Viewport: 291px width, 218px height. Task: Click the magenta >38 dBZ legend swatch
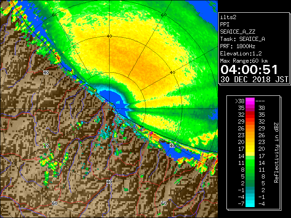point(250,101)
